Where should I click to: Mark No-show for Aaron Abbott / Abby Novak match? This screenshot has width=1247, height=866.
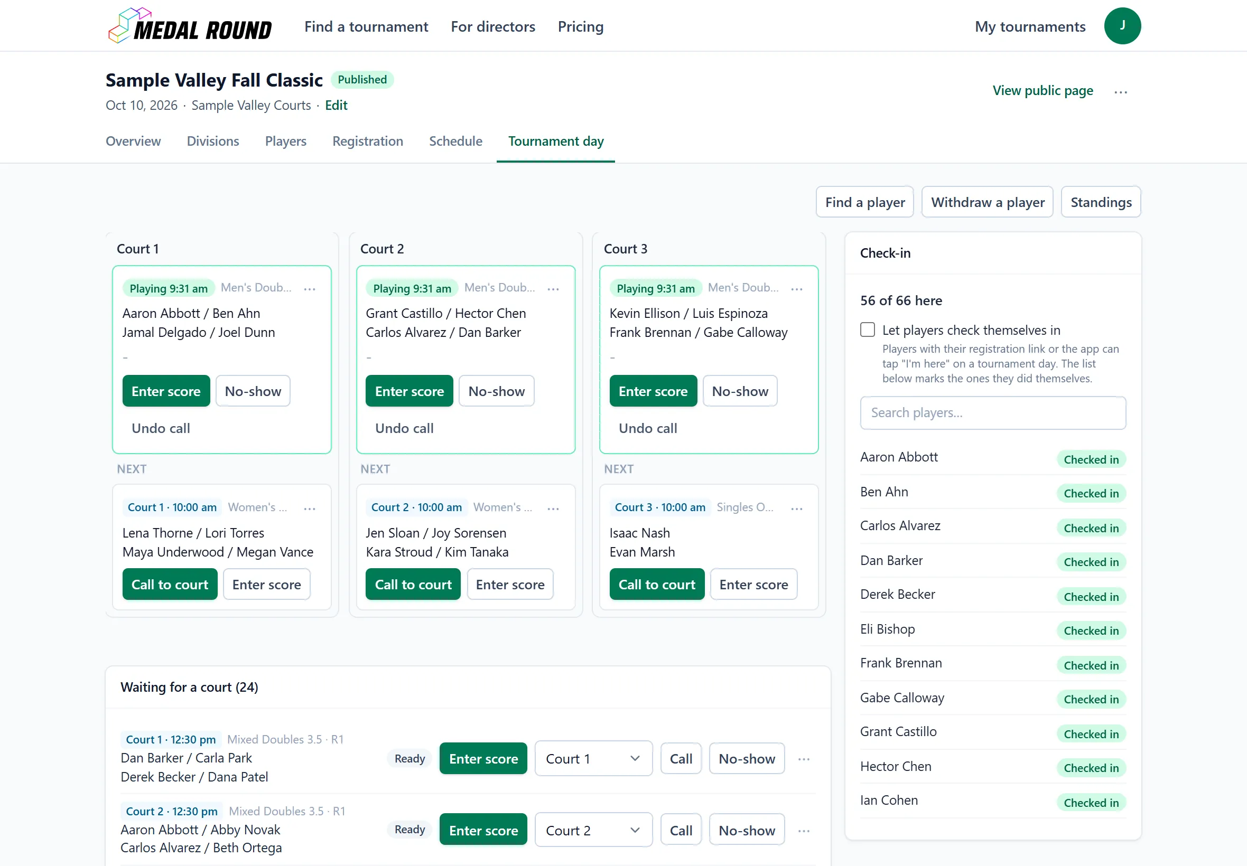[747, 830]
